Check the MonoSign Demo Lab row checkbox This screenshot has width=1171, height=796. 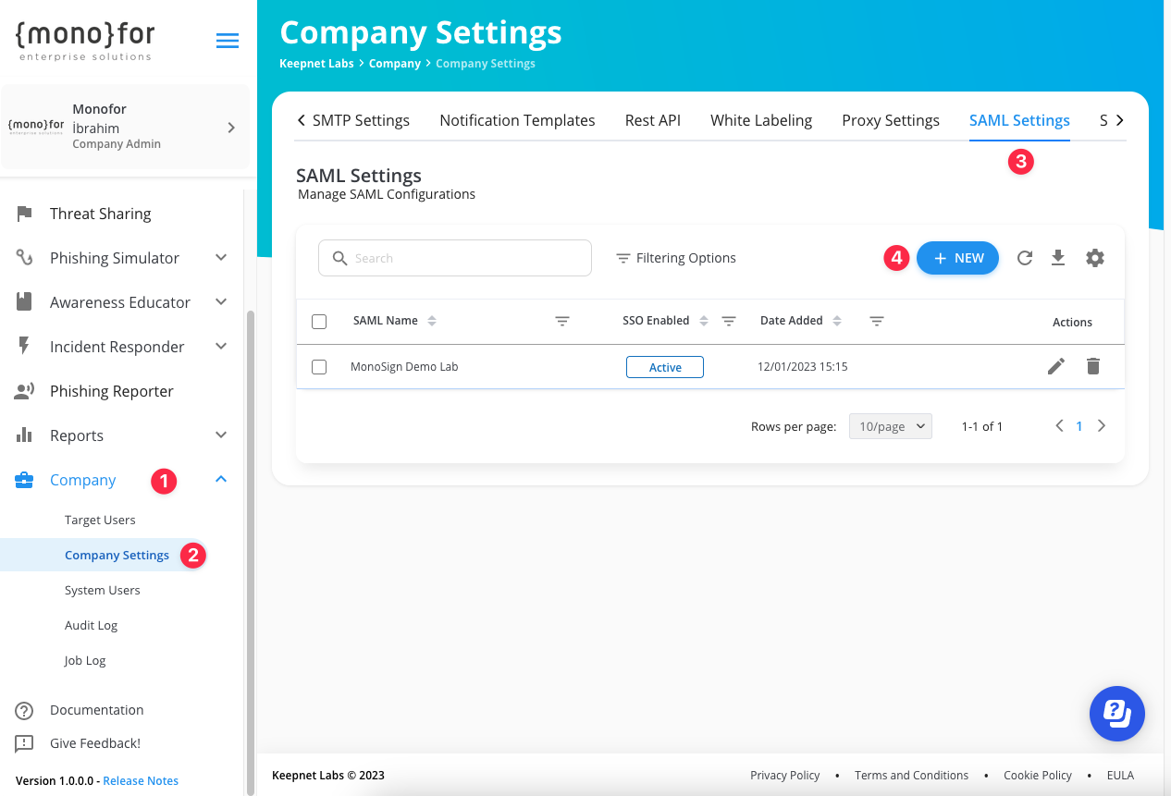[x=319, y=367]
